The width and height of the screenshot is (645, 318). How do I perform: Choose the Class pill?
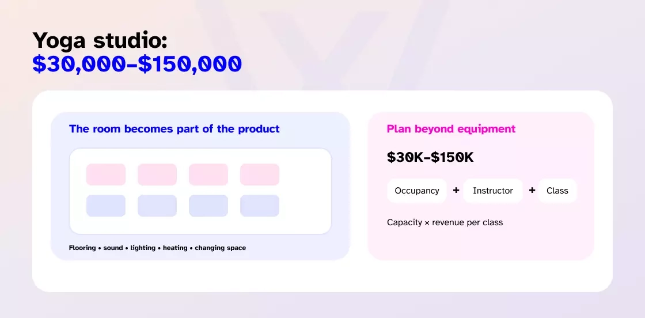point(557,191)
